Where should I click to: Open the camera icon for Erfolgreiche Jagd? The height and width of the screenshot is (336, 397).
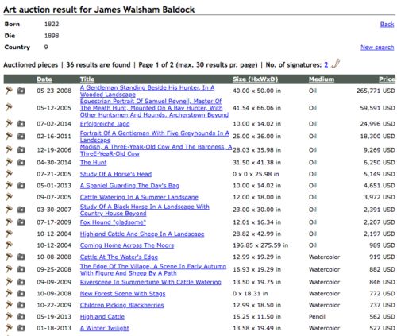coord(21,124)
